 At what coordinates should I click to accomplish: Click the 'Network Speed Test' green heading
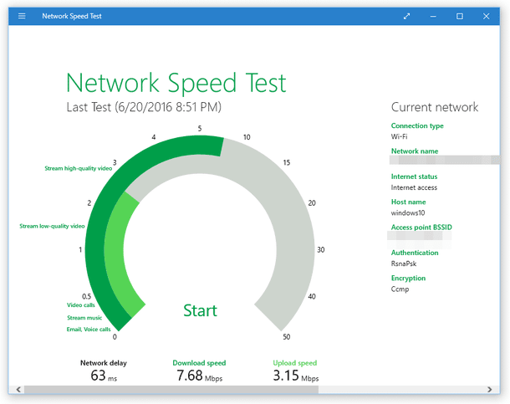pyautogui.click(x=176, y=83)
